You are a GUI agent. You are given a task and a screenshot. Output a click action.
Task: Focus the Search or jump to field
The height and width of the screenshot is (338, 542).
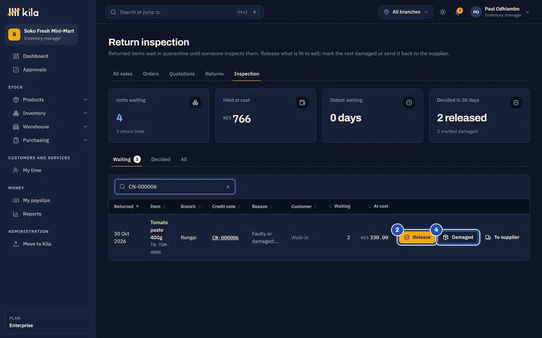[x=184, y=12]
